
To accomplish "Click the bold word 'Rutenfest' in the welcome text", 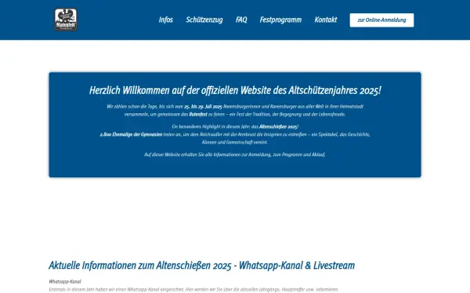I will (198, 114).
